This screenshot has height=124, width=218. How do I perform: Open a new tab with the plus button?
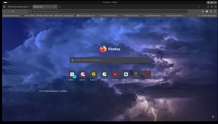60,7
